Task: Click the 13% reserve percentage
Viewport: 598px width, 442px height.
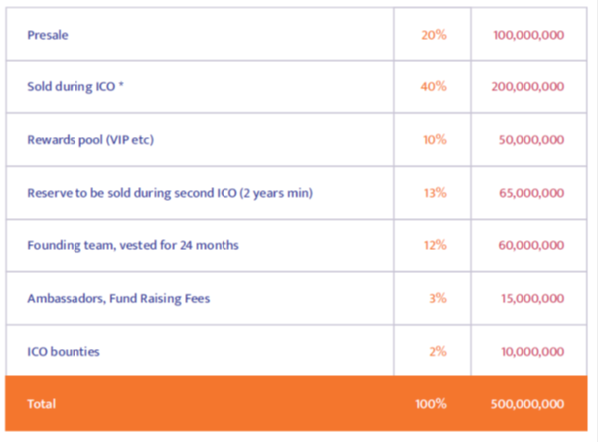Action: (434, 193)
